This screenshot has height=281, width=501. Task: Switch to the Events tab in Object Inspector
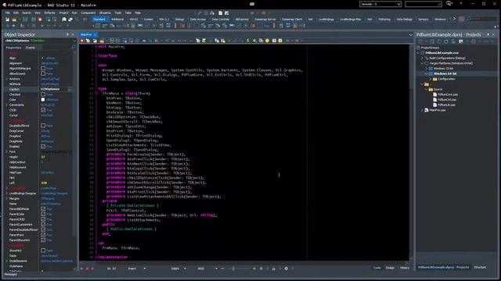31,48
